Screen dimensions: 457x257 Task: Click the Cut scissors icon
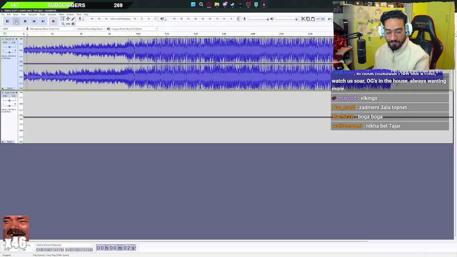pyautogui.click(x=303, y=19)
